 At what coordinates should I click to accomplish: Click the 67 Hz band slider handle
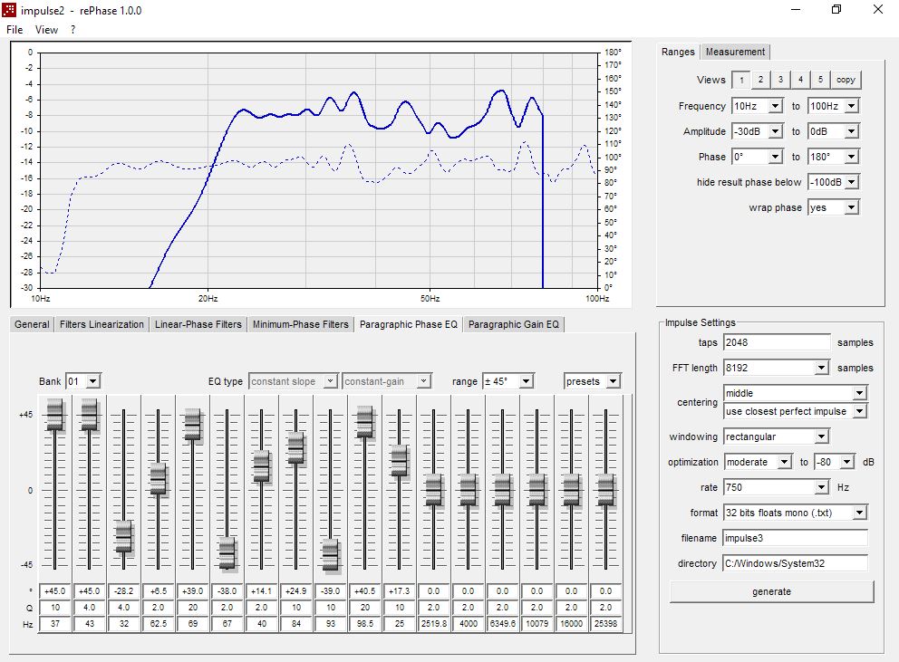tap(227, 553)
